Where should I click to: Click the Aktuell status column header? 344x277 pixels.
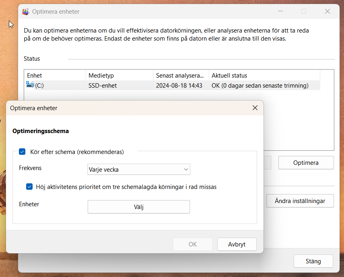[229, 75]
